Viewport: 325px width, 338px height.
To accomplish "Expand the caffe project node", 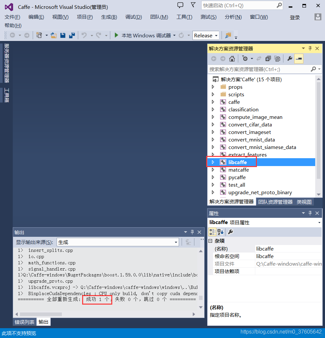I will click(x=213, y=102).
